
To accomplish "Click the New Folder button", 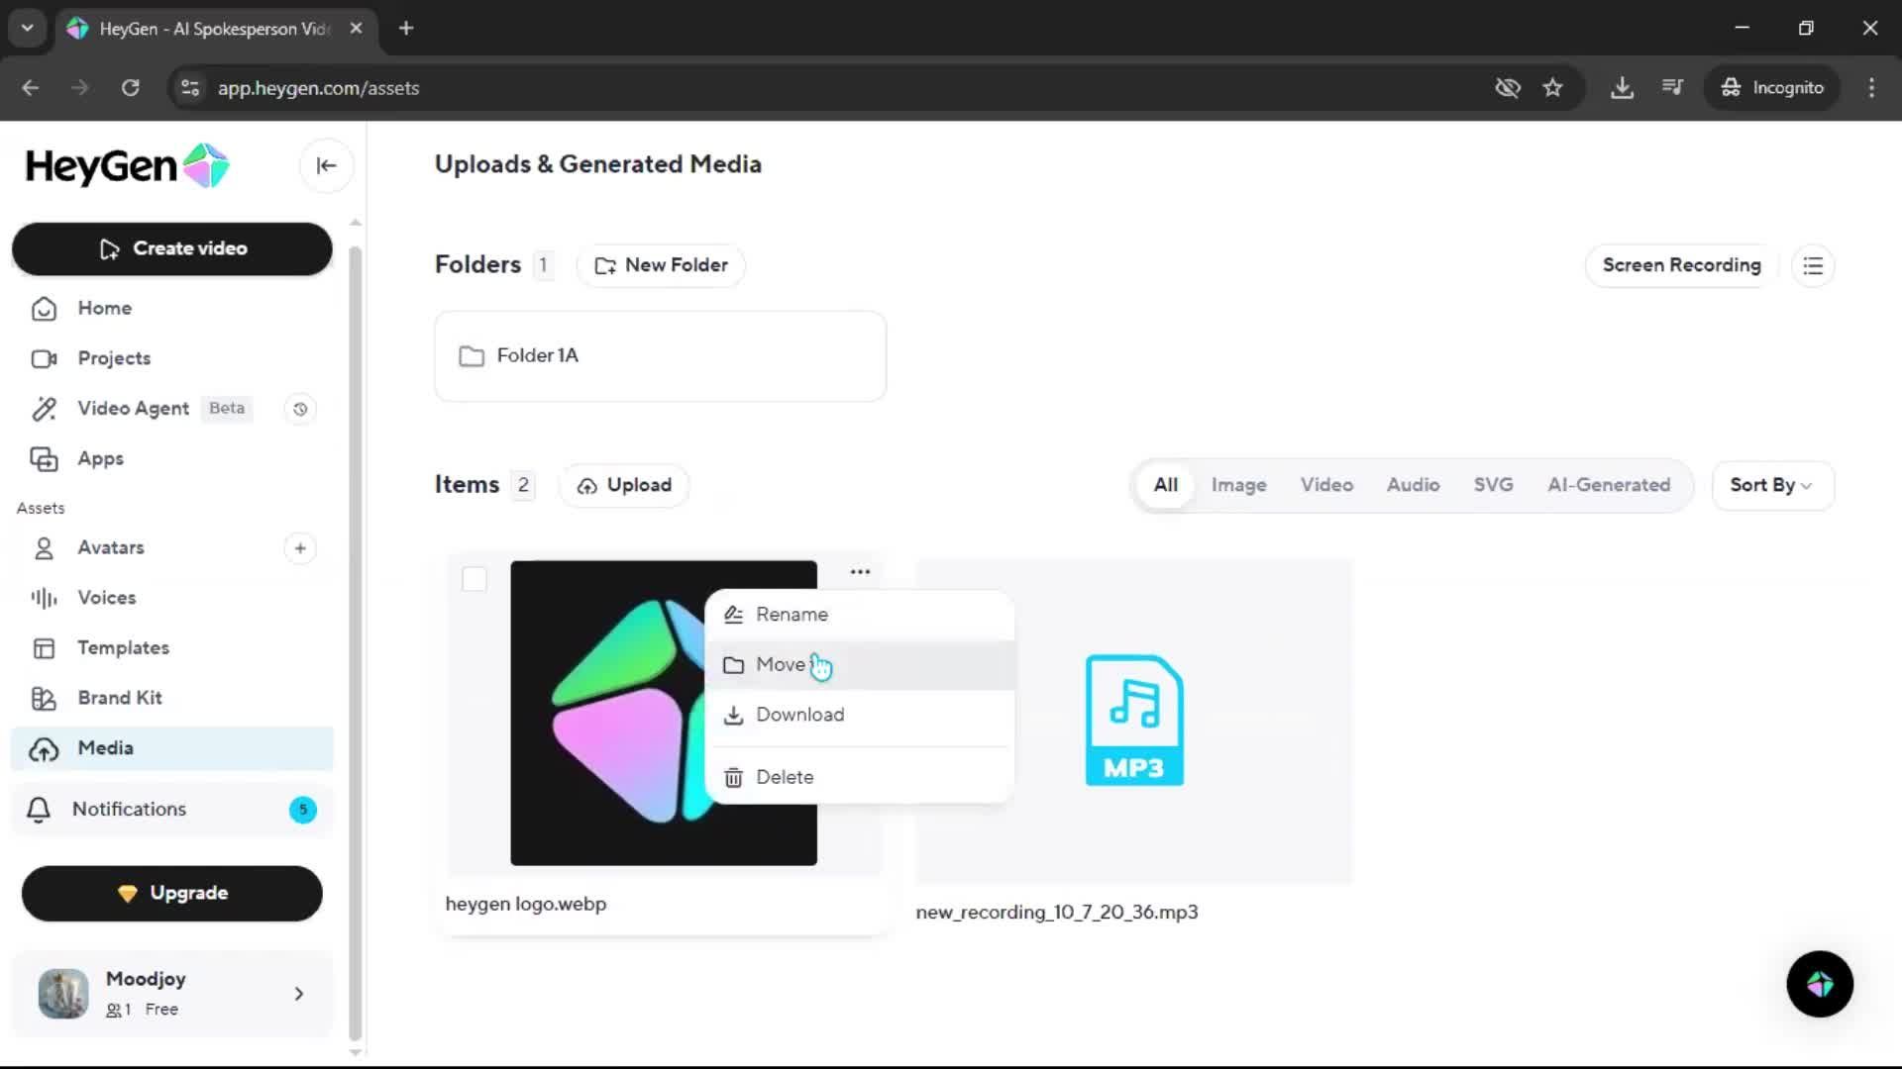I will pos(661,265).
